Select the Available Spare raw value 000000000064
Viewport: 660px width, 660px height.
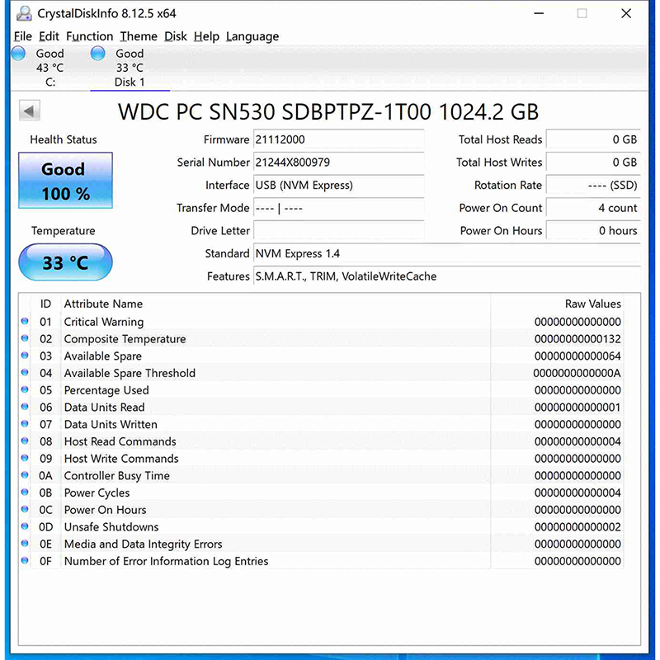pyautogui.click(x=577, y=356)
